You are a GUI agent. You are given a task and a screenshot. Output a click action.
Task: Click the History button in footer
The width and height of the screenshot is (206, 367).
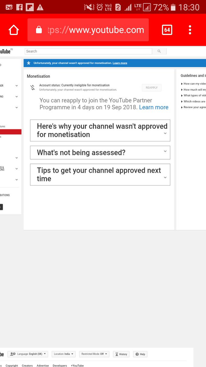point(121,354)
